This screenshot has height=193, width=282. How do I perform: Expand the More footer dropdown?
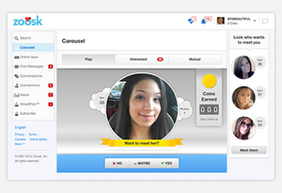click(x=20, y=144)
